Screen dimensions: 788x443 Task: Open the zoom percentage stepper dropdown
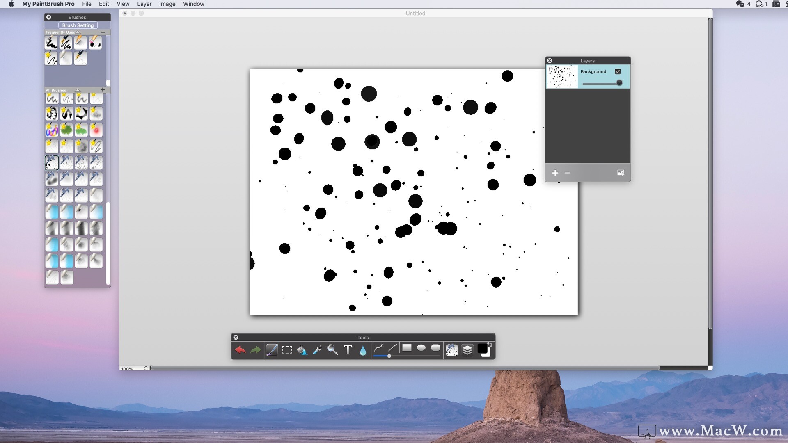[x=146, y=368]
